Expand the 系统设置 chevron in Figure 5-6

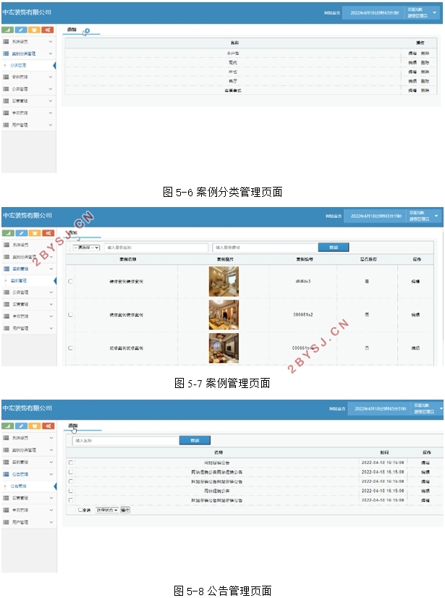pos(51,41)
